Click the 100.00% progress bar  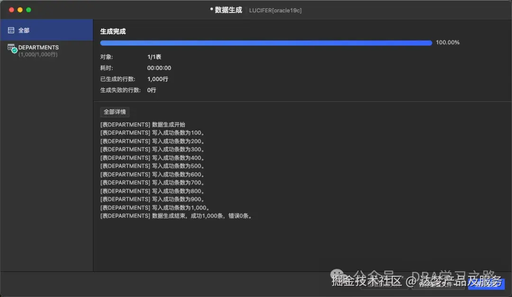[x=265, y=43]
